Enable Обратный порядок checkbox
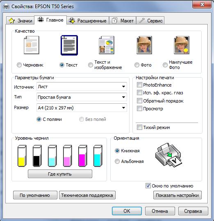 (x=139, y=101)
